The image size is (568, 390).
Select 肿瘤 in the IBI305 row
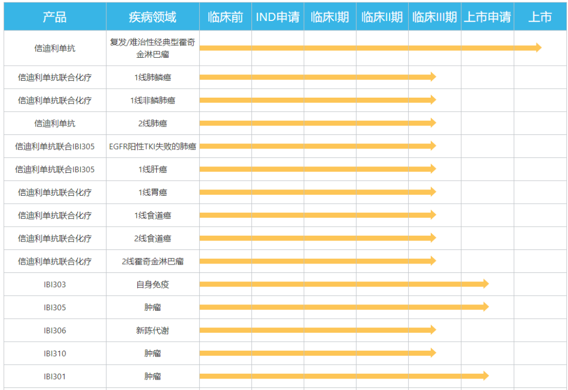tap(153, 308)
